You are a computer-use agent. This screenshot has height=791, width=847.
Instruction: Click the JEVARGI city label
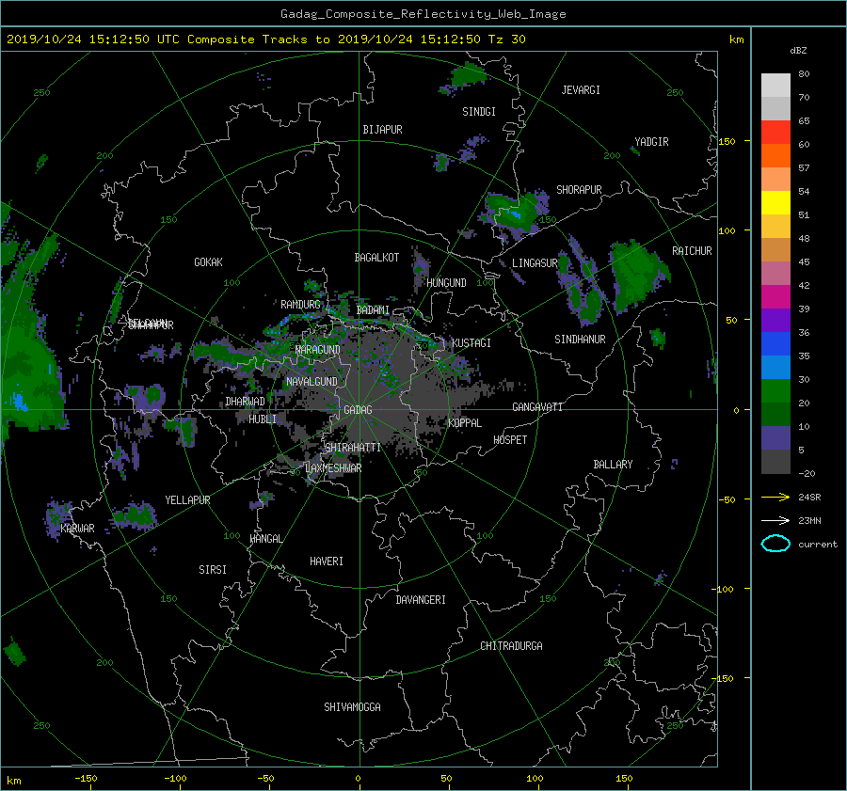coord(581,90)
